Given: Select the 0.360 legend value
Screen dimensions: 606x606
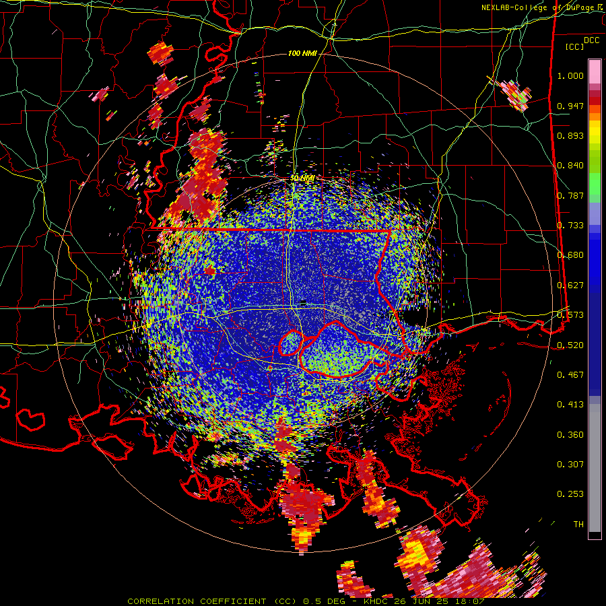Looking at the screenshot, I should coord(570,435).
